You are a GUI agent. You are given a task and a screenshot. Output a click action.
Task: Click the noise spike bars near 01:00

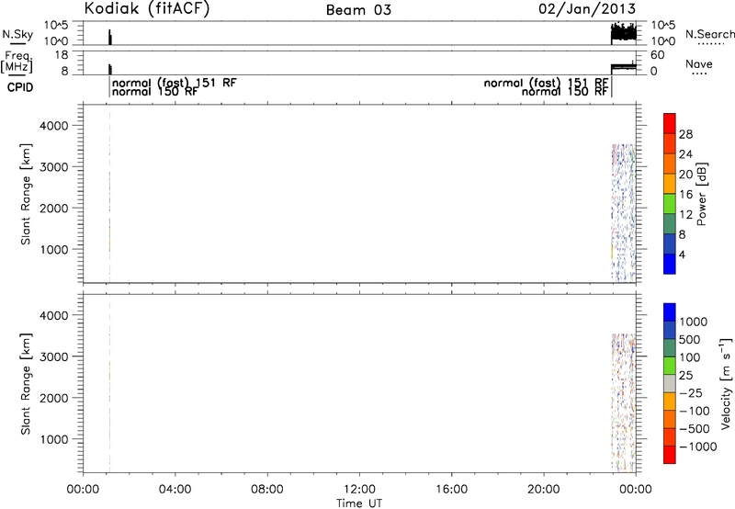(x=109, y=38)
